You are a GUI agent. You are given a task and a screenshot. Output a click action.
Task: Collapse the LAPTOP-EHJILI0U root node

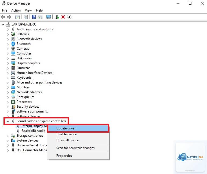(x=3, y=24)
